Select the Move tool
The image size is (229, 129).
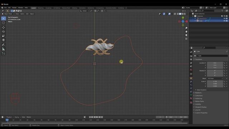coord(4,27)
